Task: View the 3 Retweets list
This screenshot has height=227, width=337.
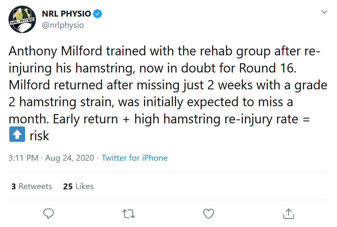Action: click(32, 186)
